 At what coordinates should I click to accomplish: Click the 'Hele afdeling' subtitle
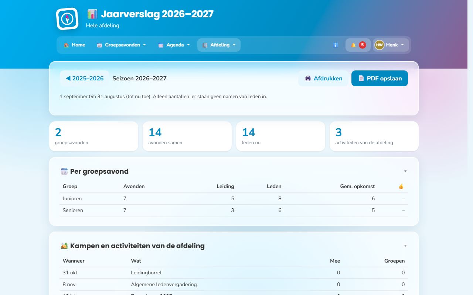(102, 25)
